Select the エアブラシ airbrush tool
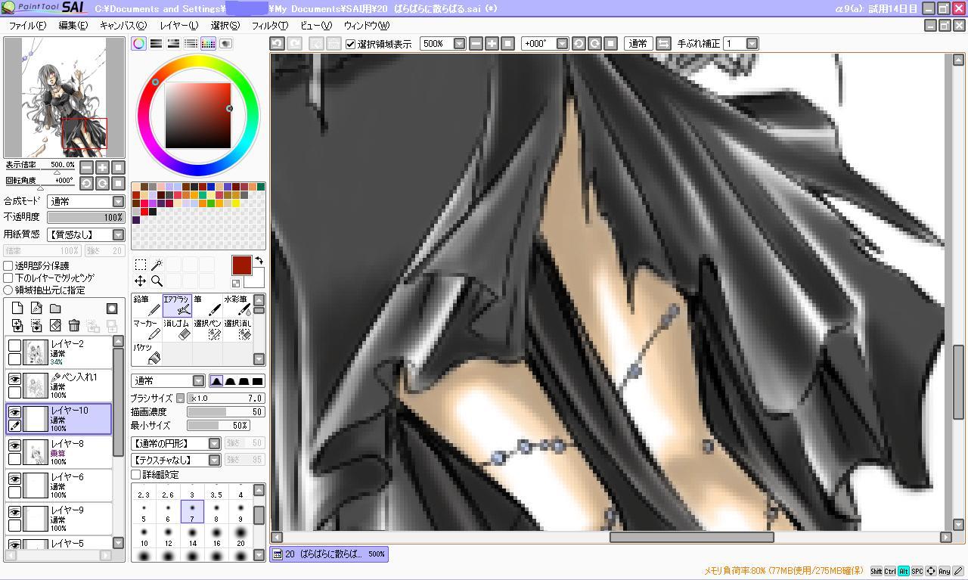 point(177,306)
